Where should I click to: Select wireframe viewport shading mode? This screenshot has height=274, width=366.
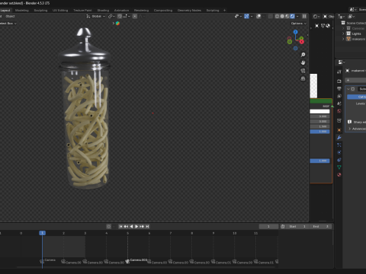pos(277,16)
